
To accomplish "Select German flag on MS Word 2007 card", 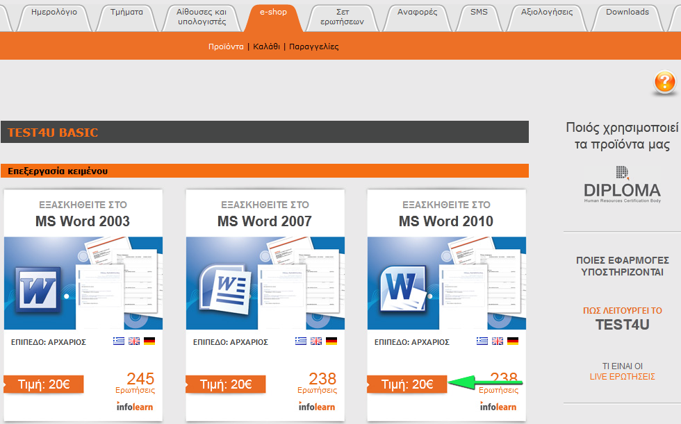I will click(x=331, y=341).
